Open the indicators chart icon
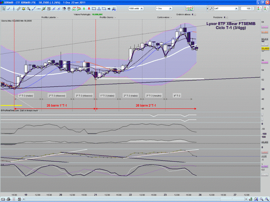270x202 pixels. coord(189,8)
